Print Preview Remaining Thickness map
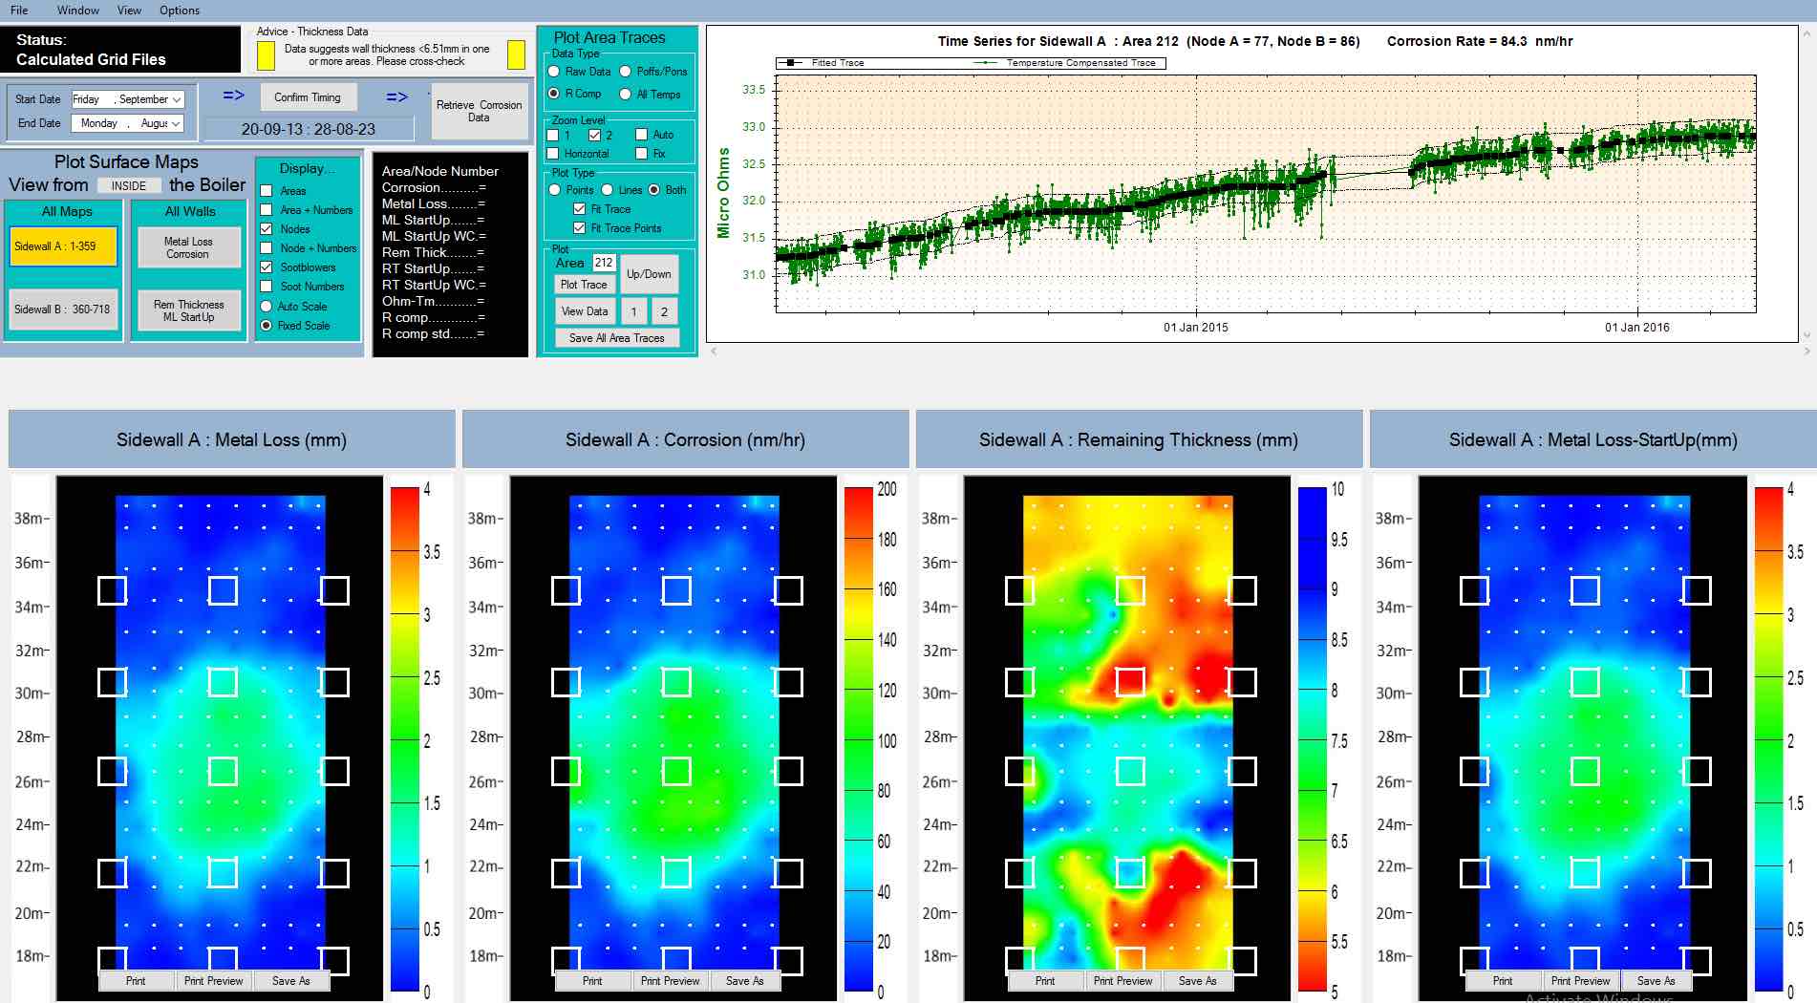 1123,981
